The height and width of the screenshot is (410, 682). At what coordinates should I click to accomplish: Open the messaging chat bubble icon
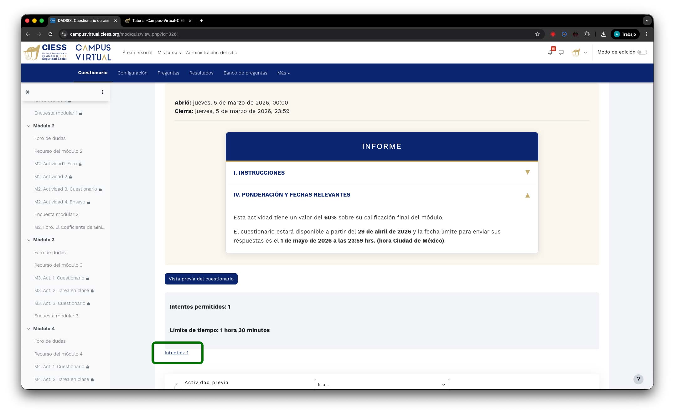[x=561, y=53]
